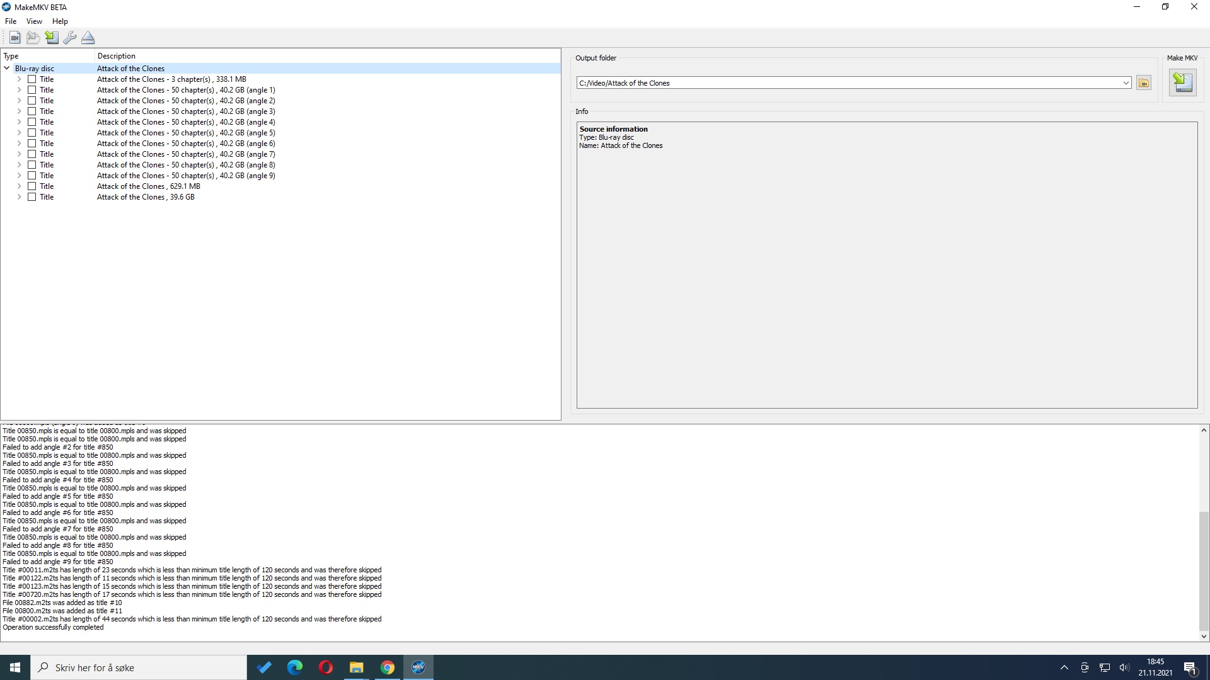Expand the 39.6 GB title row
The image size is (1210, 680).
click(19, 197)
